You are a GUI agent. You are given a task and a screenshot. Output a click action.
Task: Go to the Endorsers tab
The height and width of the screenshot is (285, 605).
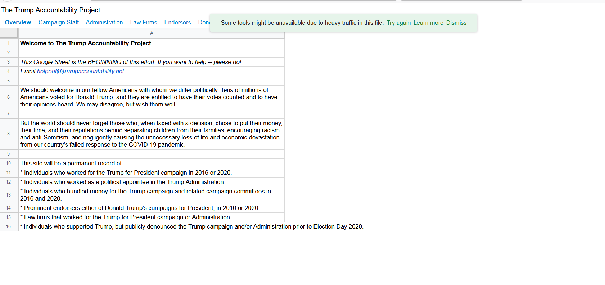[177, 22]
